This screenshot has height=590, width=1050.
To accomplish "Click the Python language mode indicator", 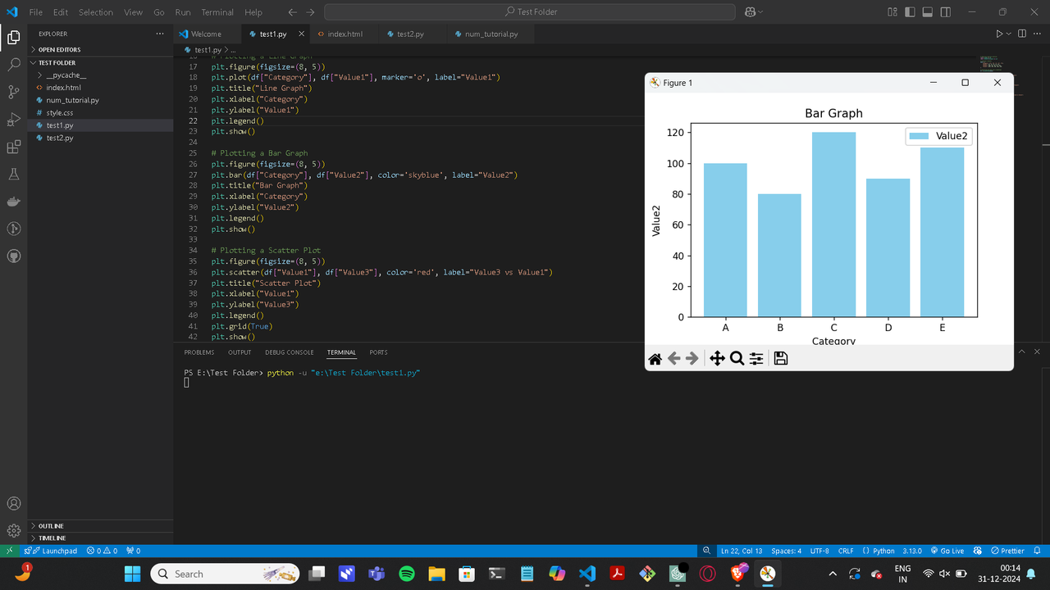I will click(883, 551).
